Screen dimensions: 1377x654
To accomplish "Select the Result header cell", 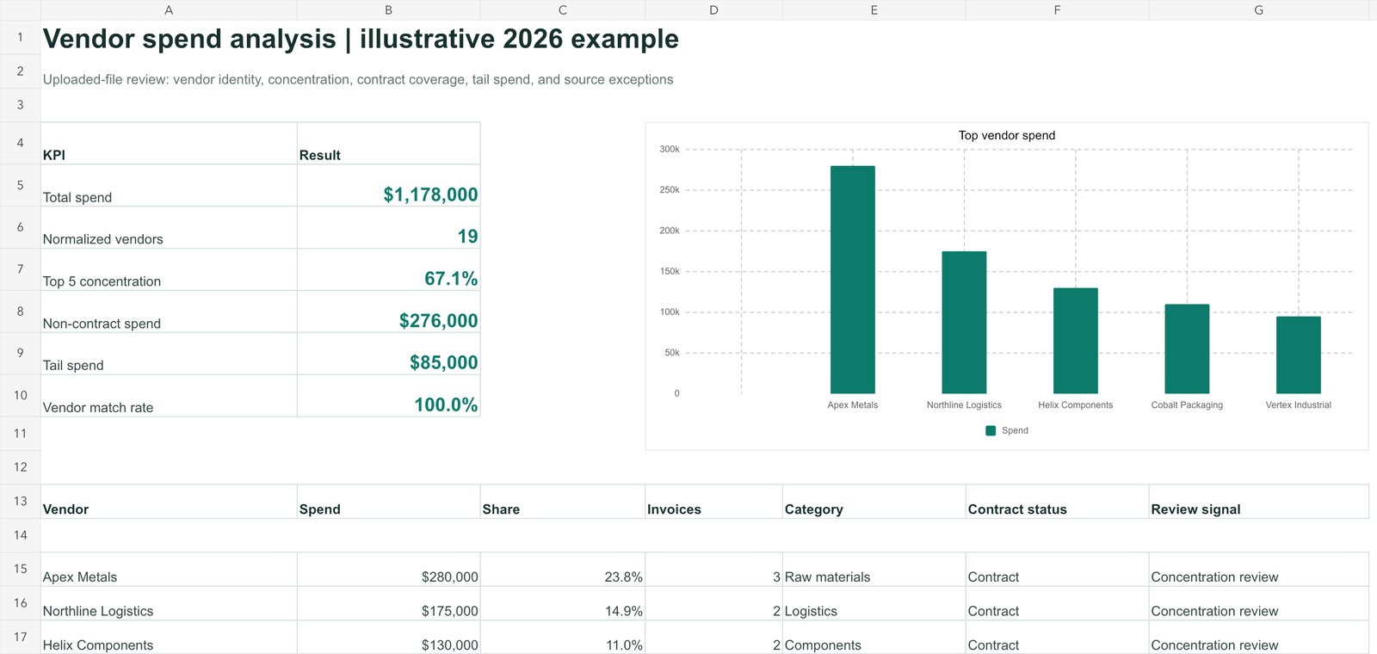I will tap(389, 143).
